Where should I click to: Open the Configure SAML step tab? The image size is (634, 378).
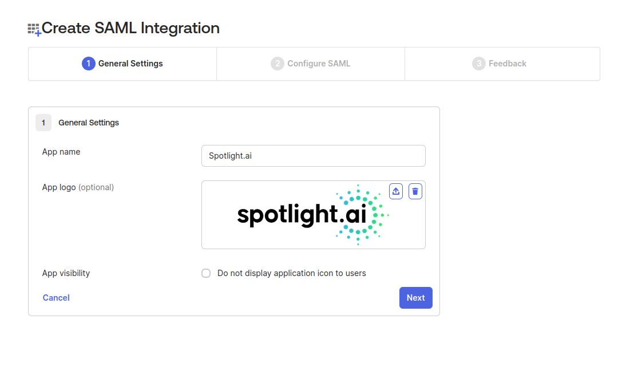pyautogui.click(x=311, y=64)
